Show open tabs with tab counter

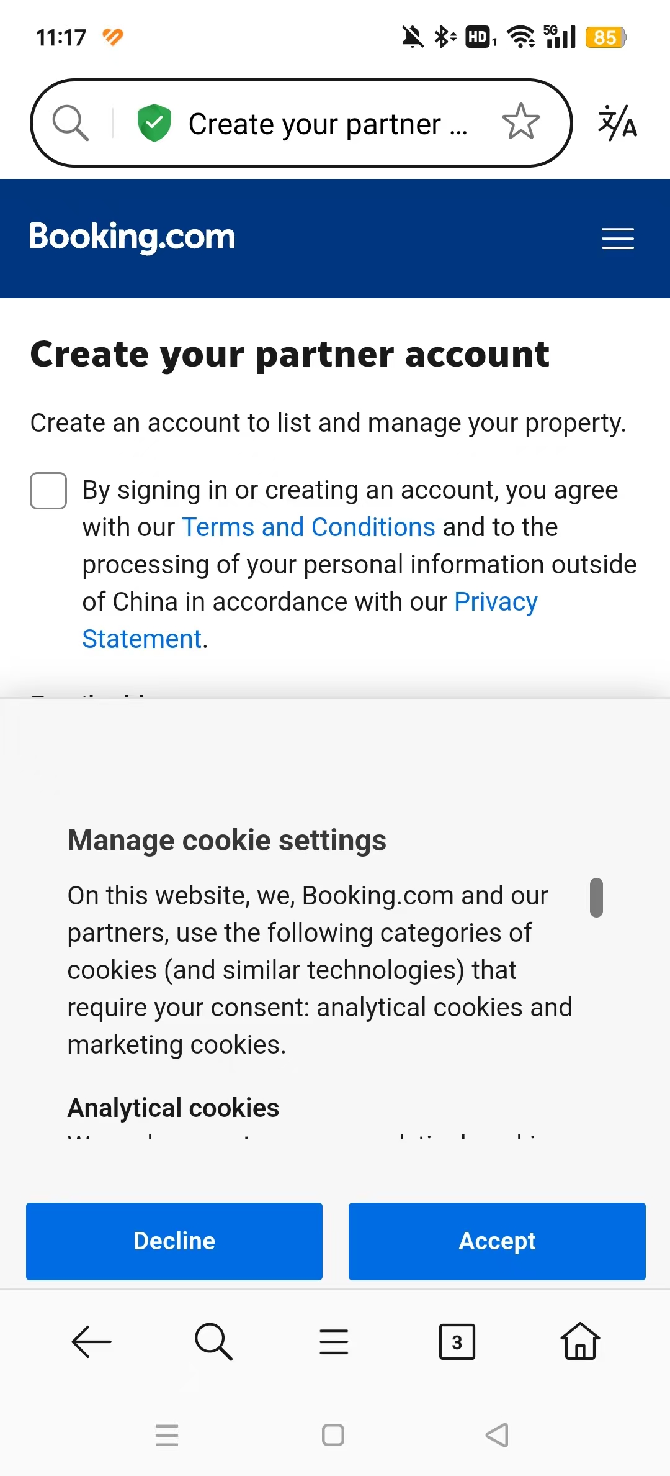pos(457,1342)
